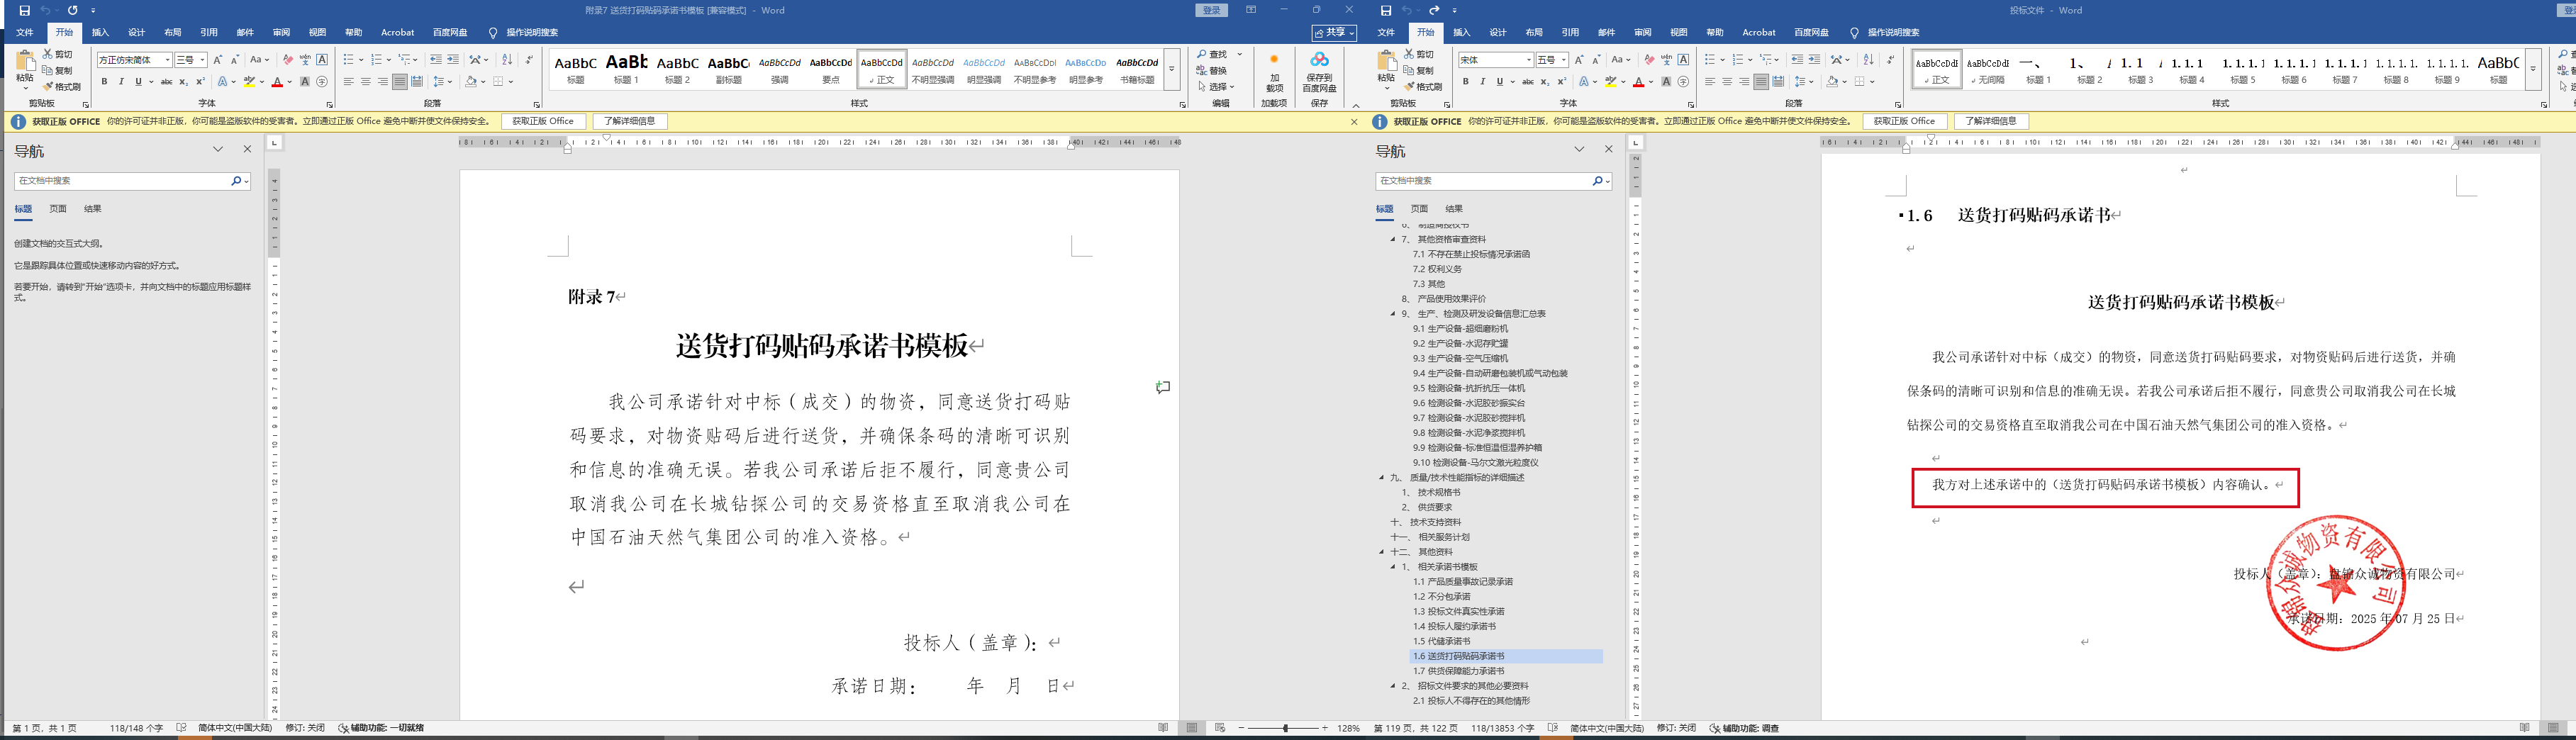Click the comment bubble icon beside the left document
Viewport: 2576px width, 740px height.
tap(1163, 387)
